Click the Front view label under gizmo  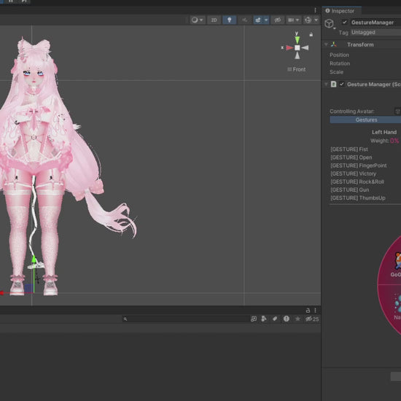(x=297, y=69)
